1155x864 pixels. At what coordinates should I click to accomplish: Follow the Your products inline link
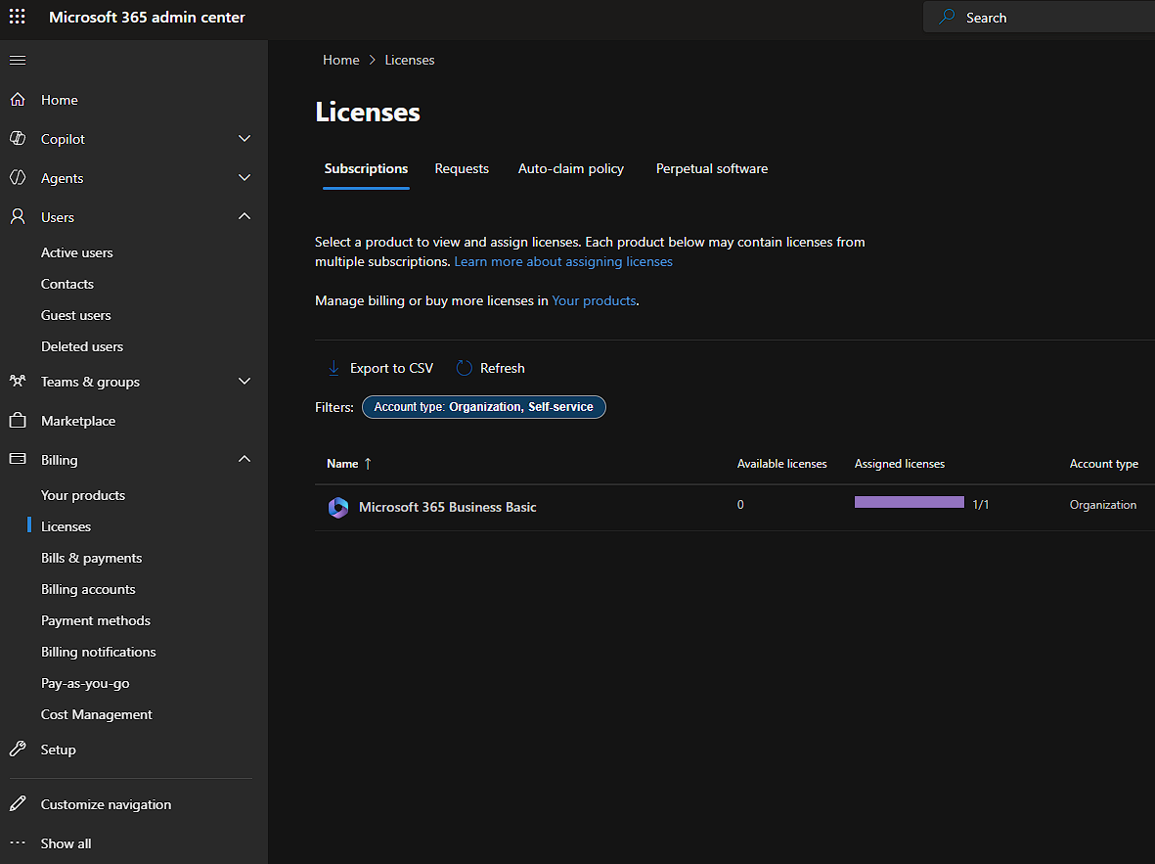point(594,300)
